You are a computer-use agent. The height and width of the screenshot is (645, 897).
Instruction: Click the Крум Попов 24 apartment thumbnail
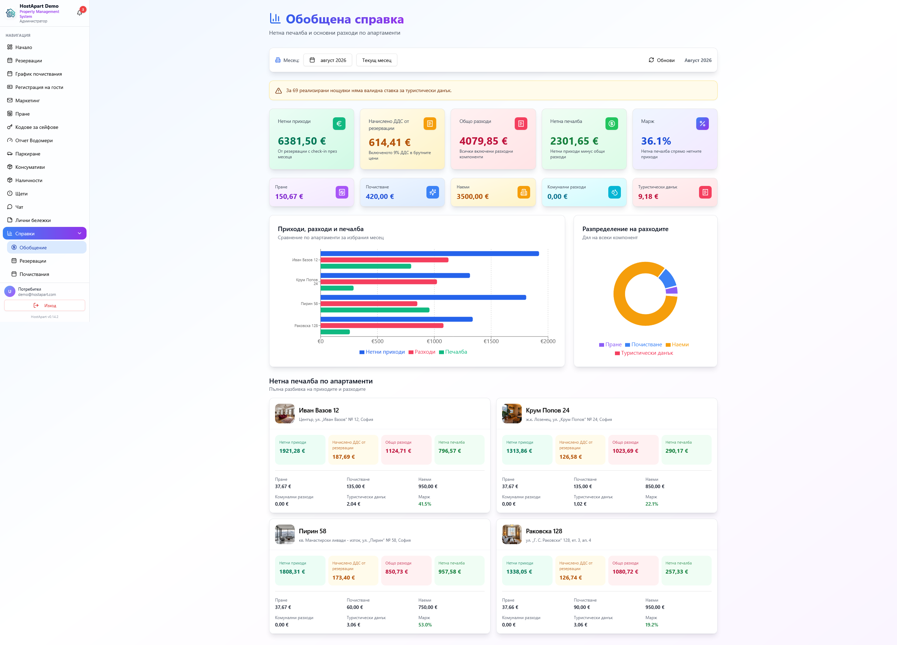512,414
